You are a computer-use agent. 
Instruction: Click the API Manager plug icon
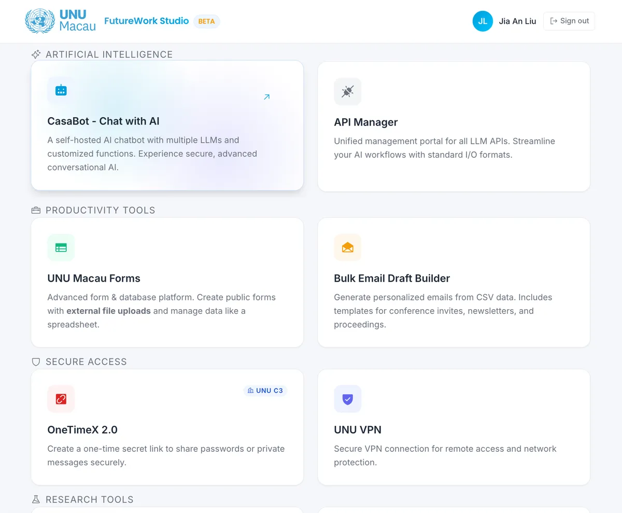[348, 92]
